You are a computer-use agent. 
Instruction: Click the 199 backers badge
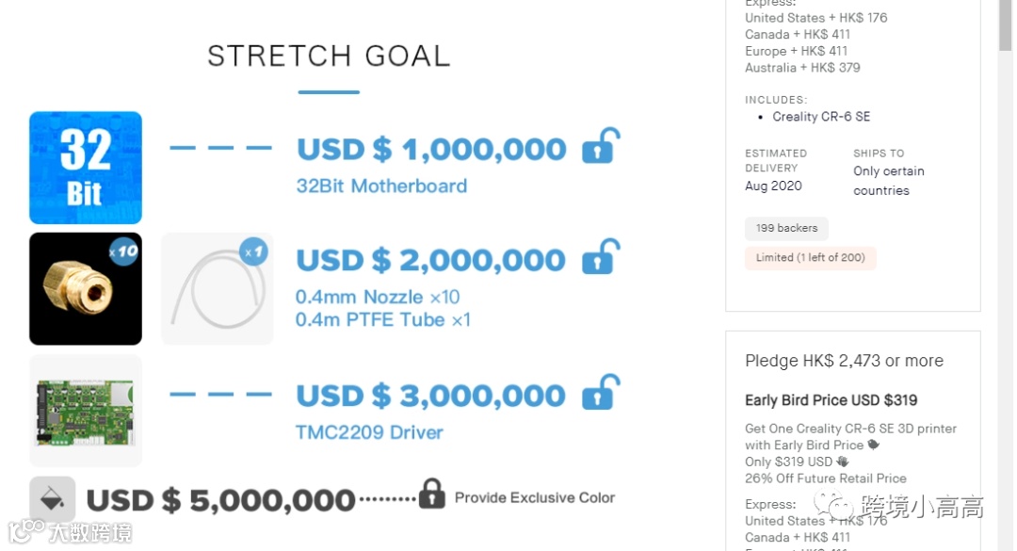point(786,228)
